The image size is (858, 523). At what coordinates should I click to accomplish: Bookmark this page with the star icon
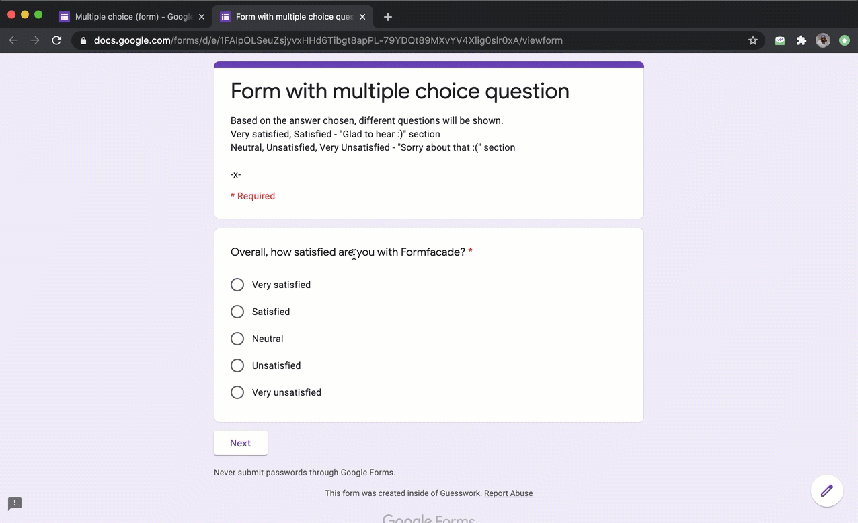(x=753, y=40)
